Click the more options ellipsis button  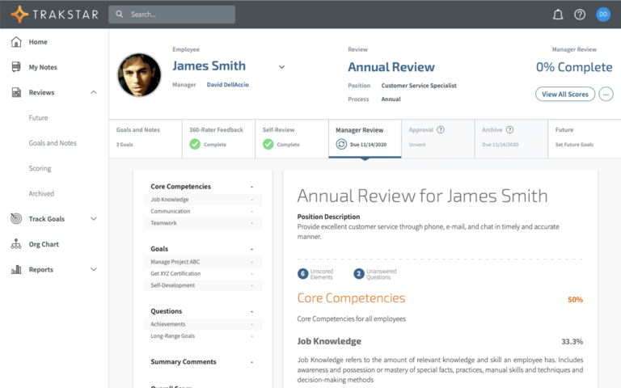[x=606, y=95]
